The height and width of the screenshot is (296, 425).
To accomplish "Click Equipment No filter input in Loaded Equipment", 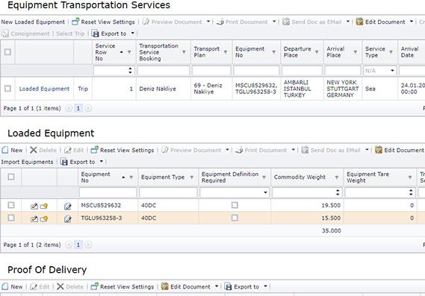I will pyautogui.click(x=108, y=192).
